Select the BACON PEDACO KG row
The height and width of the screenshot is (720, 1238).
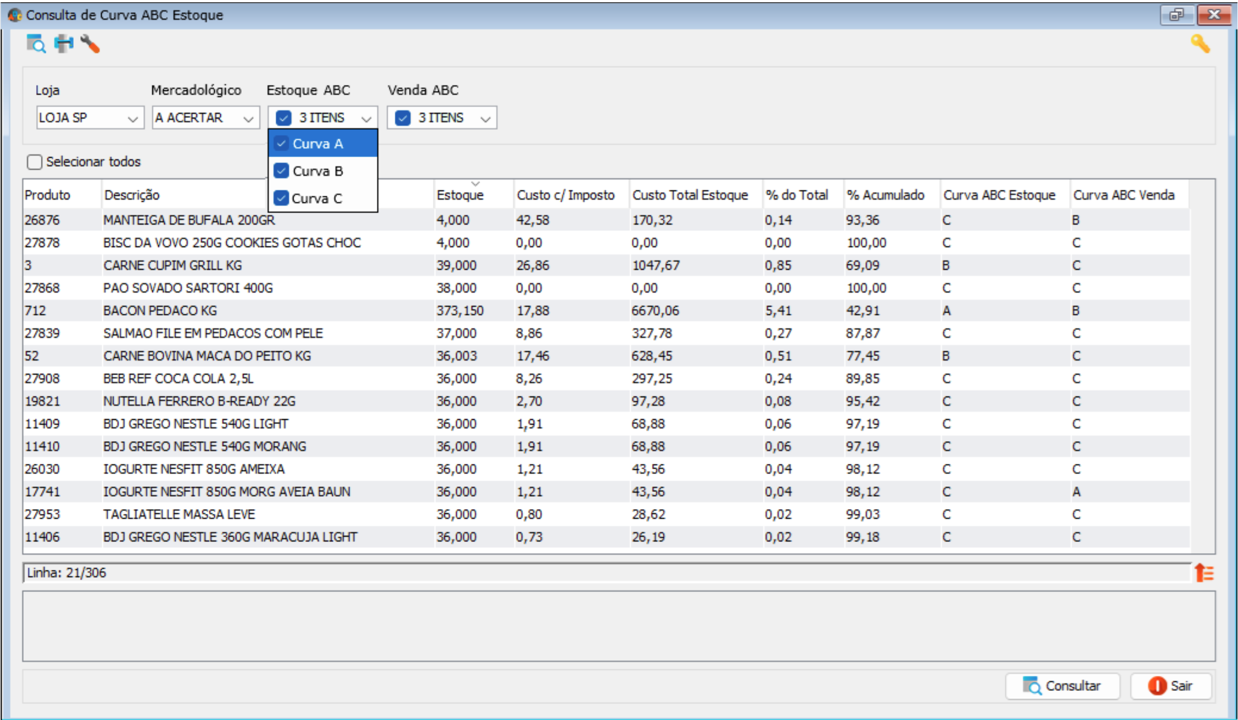(160, 310)
